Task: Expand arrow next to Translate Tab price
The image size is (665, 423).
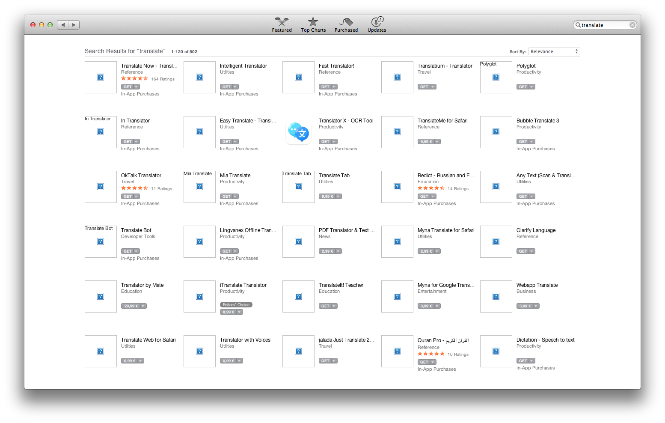Action: point(339,197)
